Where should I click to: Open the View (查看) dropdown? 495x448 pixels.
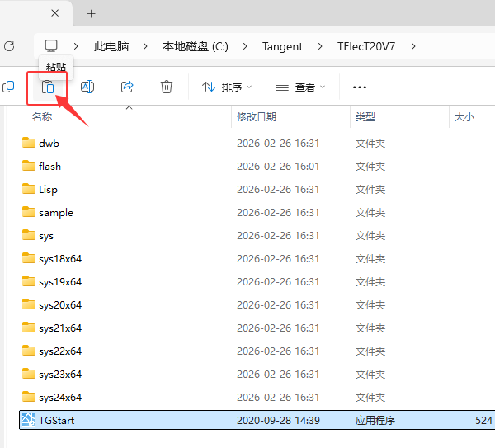300,87
